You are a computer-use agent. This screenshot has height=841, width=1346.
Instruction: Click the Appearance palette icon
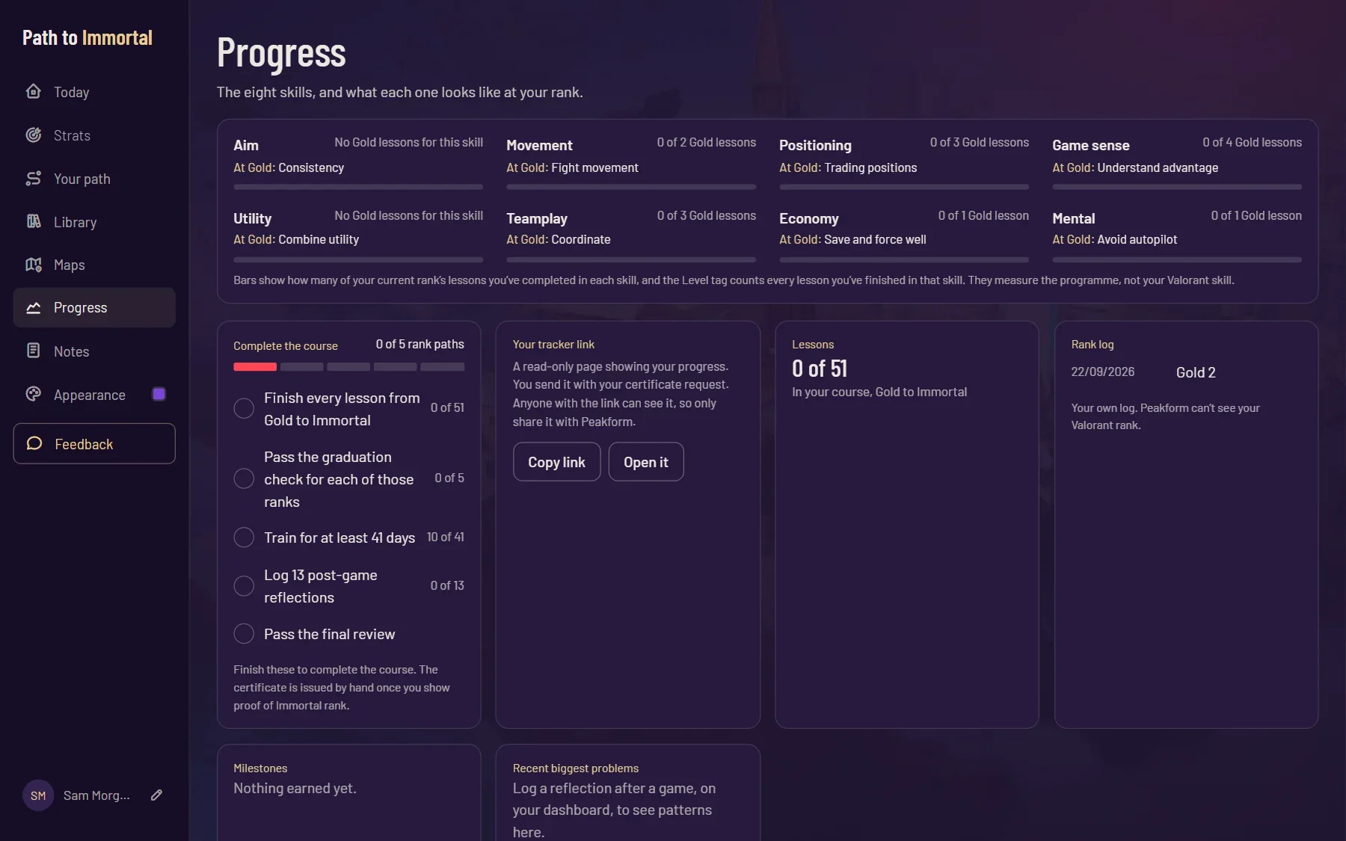click(x=34, y=394)
